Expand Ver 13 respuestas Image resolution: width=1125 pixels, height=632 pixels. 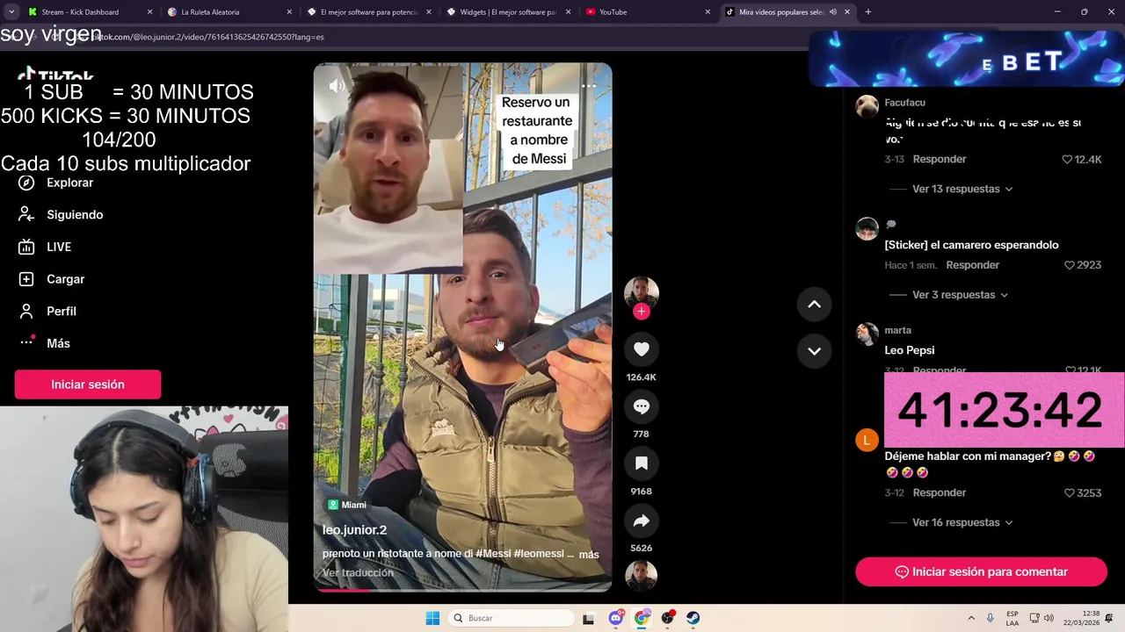click(962, 189)
